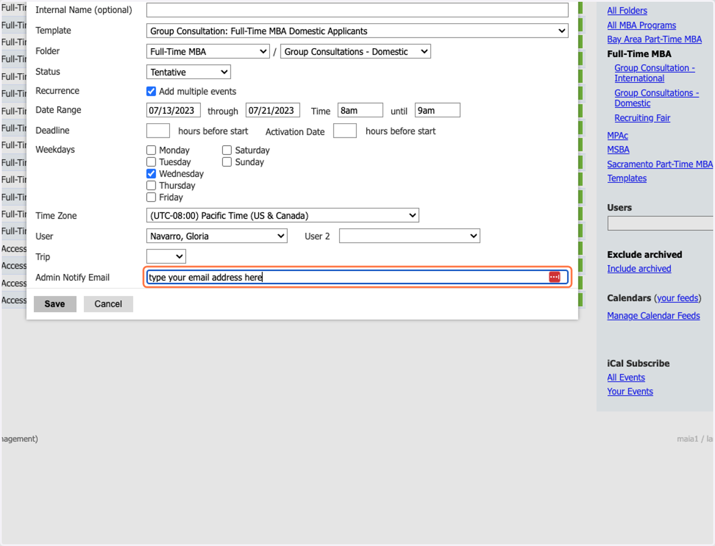Image resolution: width=715 pixels, height=546 pixels.
Task: Open the MPAc folder link
Action: tap(618, 136)
